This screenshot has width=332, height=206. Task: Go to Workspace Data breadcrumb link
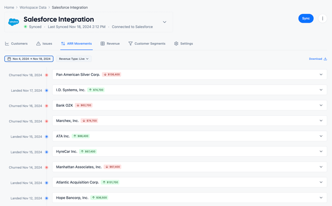(33, 8)
